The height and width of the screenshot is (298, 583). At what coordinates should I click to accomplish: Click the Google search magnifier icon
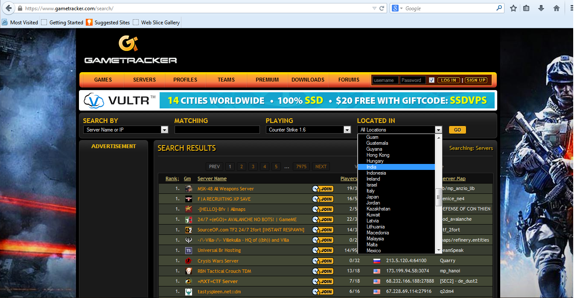point(499,8)
